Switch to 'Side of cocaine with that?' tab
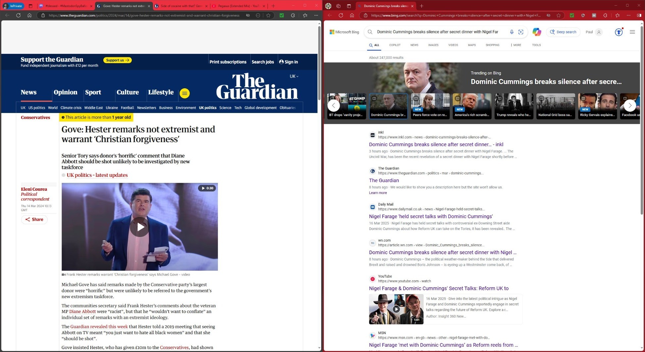The width and height of the screenshot is (645, 352). (181, 6)
